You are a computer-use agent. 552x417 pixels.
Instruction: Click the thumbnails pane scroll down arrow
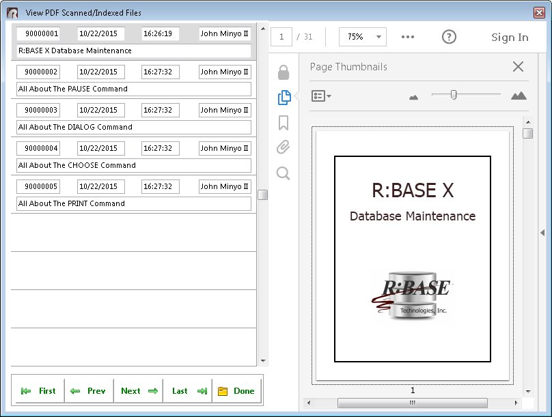528,391
